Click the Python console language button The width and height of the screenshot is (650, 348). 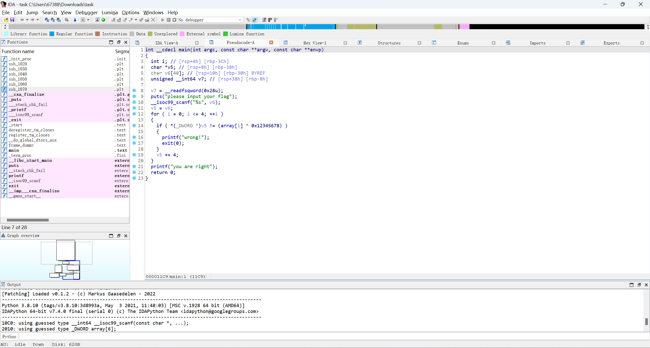(9, 337)
